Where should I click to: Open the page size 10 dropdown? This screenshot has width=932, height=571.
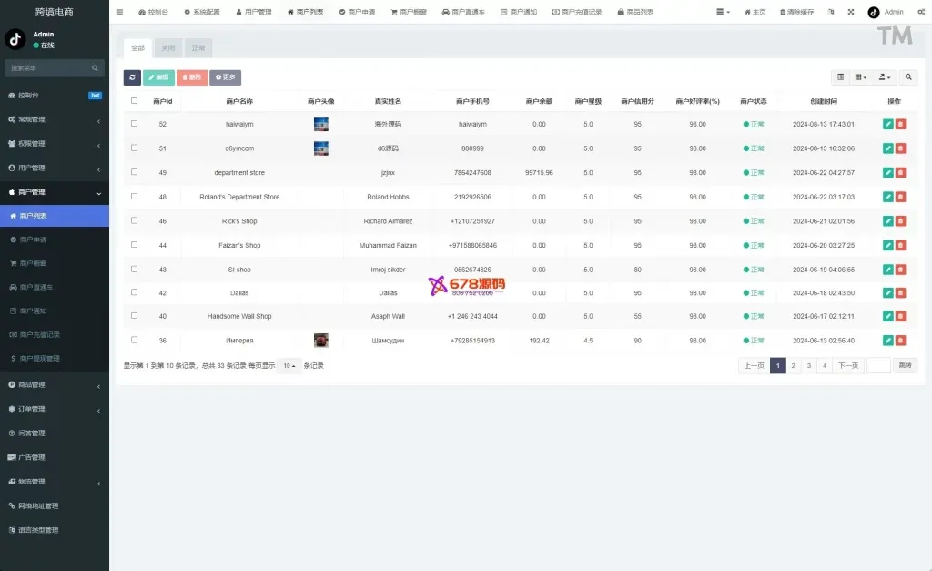point(289,365)
